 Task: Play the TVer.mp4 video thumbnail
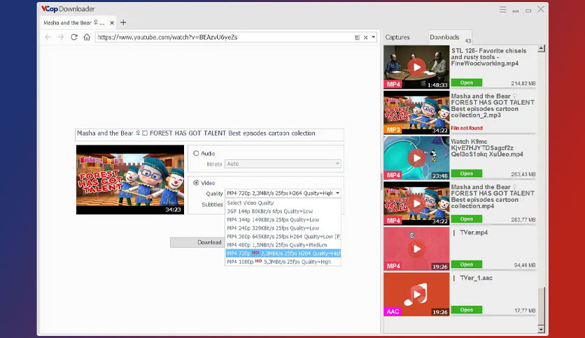pos(416,249)
